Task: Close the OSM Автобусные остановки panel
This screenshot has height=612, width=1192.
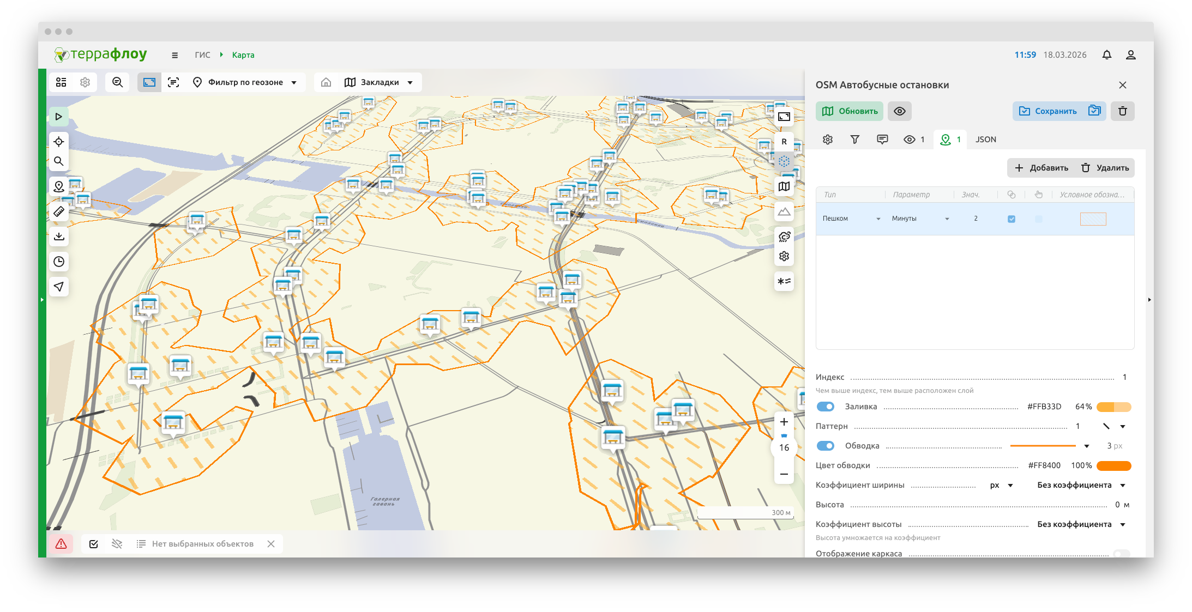Action: point(1123,85)
